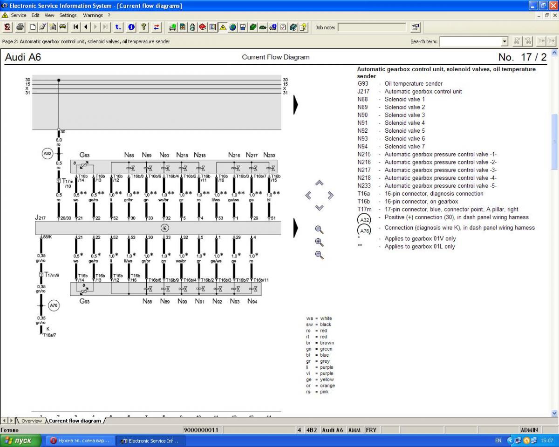
Task: Open the green book toolbar icon
Action: click(253, 27)
